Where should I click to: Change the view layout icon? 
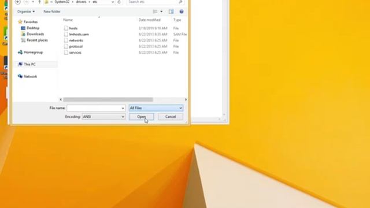pos(155,12)
